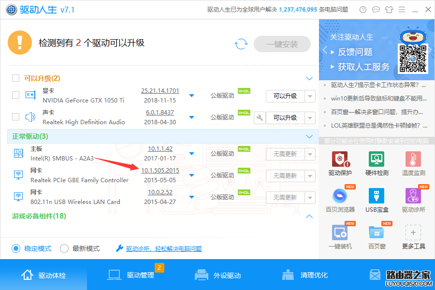Click 获取人工服务 in the banner
The image size is (435, 290).
coord(363,67)
